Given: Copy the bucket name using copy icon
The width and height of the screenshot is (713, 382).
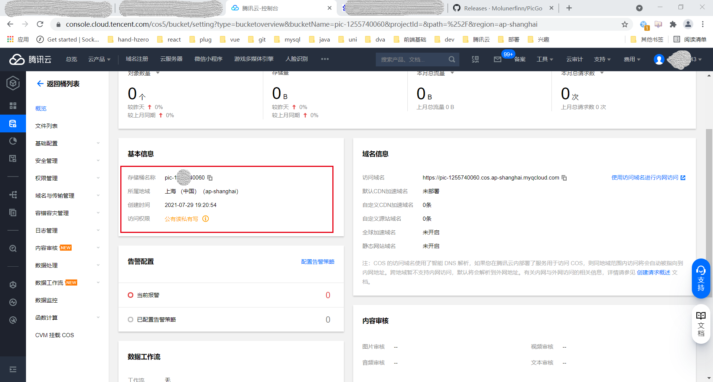Looking at the screenshot, I should tap(210, 178).
